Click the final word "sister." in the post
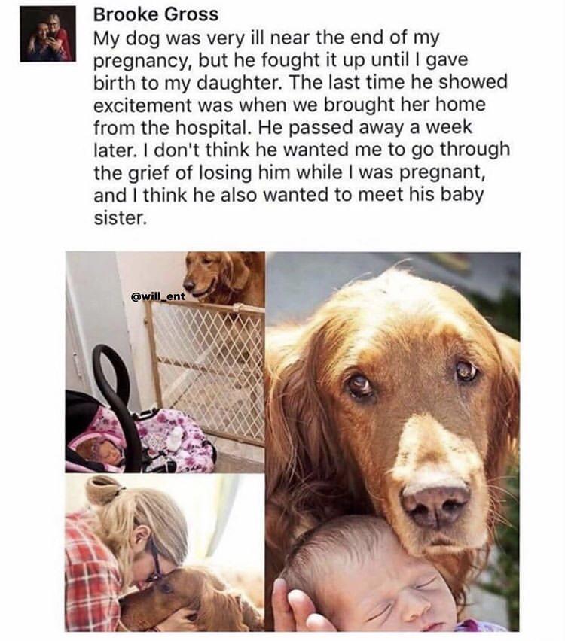The image size is (565, 641). (x=120, y=218)
